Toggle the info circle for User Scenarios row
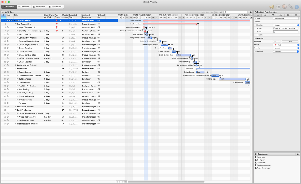Image resolution: width=301 pixels, height=184 pixels. pos(7,34)
